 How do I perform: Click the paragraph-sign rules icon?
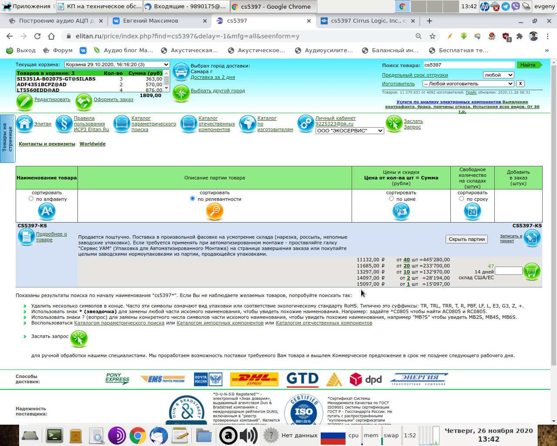pos(64,124)
